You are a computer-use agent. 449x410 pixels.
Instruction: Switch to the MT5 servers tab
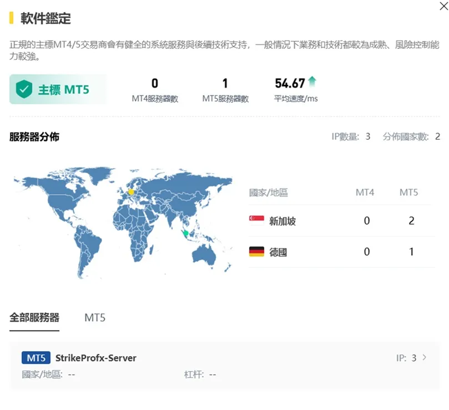[95, 318]
